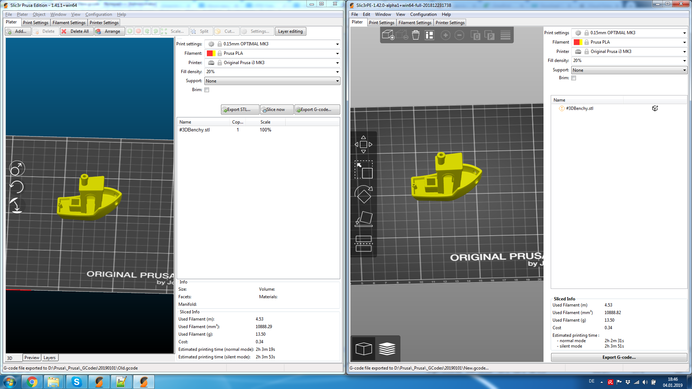Select the Scale gizmo tool in right window
The width and height of the screenshot is (692, 389).
363,170
